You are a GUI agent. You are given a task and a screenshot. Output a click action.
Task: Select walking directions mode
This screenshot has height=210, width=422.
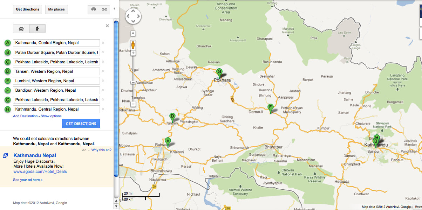37,29
